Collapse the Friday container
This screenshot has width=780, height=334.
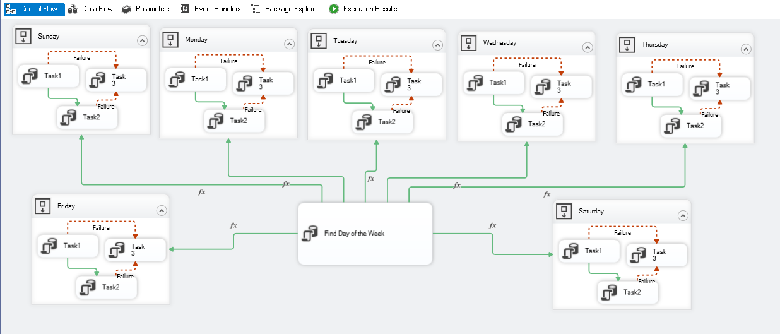coord(162,210)
